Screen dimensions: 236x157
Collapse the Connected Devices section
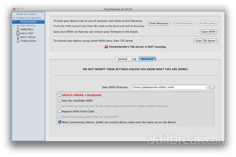point(14,18)
